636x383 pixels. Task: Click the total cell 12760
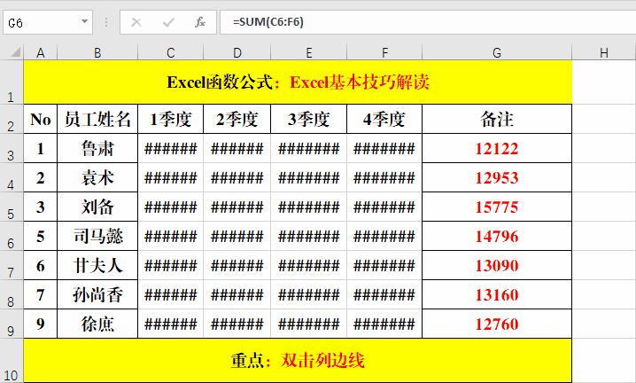tap(497, 324)
